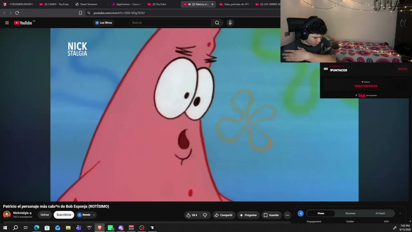412x232 pixels.
Task: Switch to CANDY - YouTube tab
Action: pyautogui.click(x=54, y=4)
